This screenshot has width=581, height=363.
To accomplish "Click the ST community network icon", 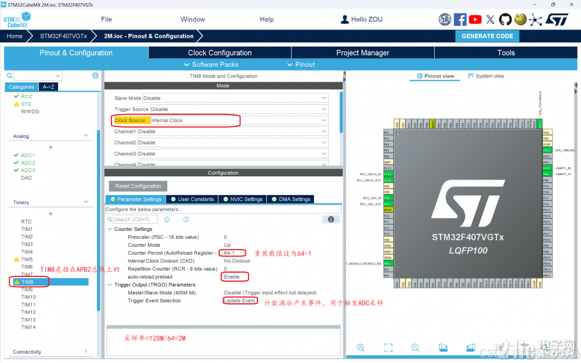I will click(535, 19).
